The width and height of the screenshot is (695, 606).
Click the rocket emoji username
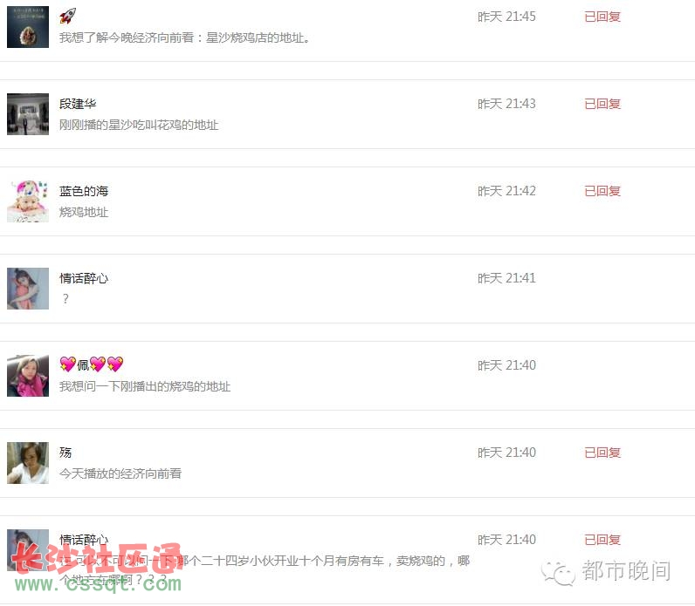(x=67, y=17)
